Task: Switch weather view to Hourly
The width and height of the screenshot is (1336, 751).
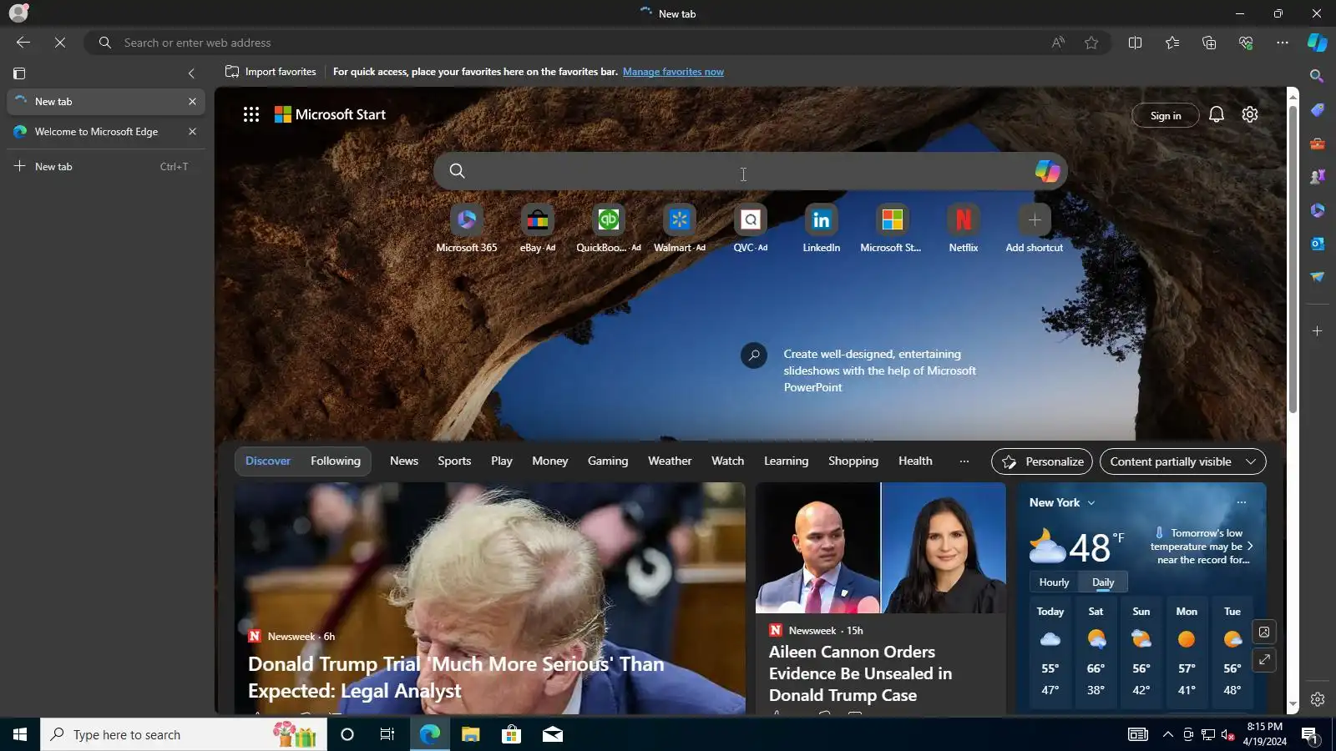Action: (1054, 582)
